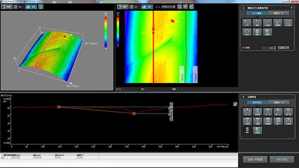The image size is (299, 168).
Task: Open the line width unit μm dropdown
Action: tap(284, 48)
